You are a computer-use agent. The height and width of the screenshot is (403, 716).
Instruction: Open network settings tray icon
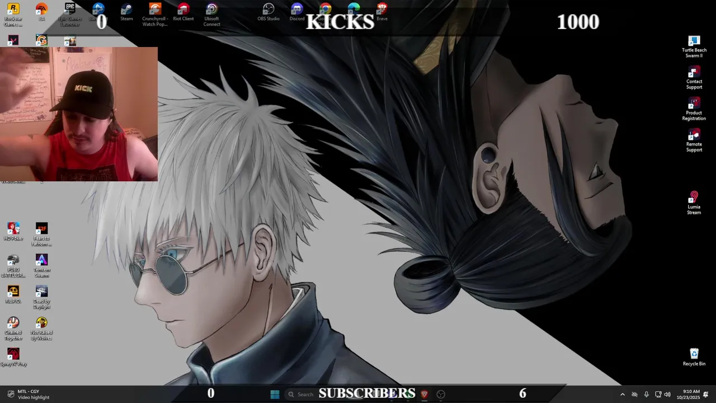658,394
